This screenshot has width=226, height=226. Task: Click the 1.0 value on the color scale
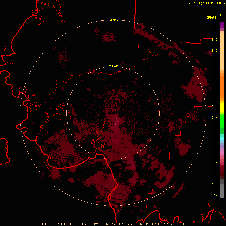(x=215, y=151)
